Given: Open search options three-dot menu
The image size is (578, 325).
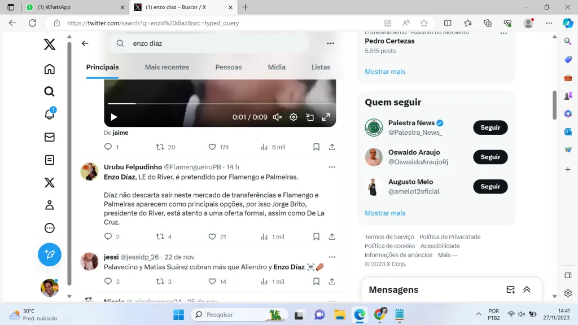Looking at the screenshot, I should click(330, 43).
